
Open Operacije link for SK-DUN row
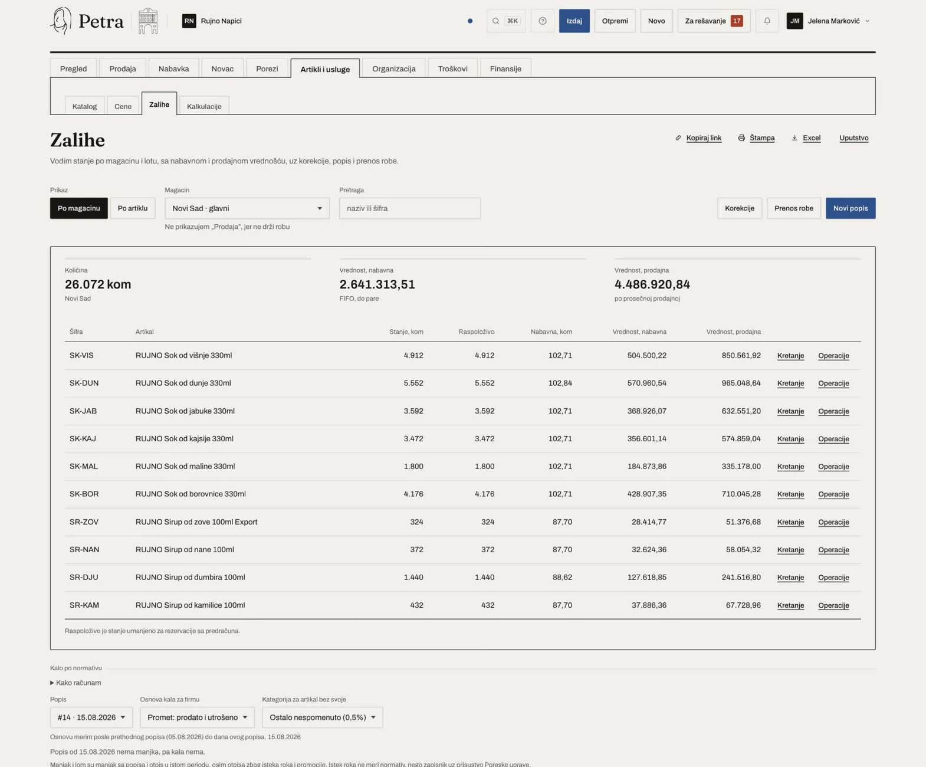833,383
